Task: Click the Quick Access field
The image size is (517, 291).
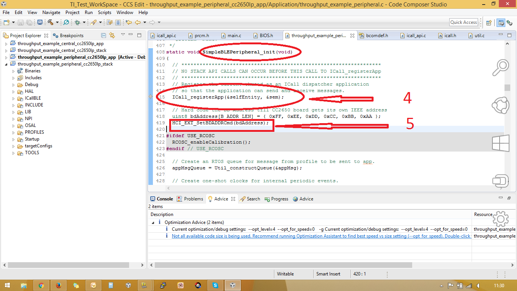Action: (464, 22)
